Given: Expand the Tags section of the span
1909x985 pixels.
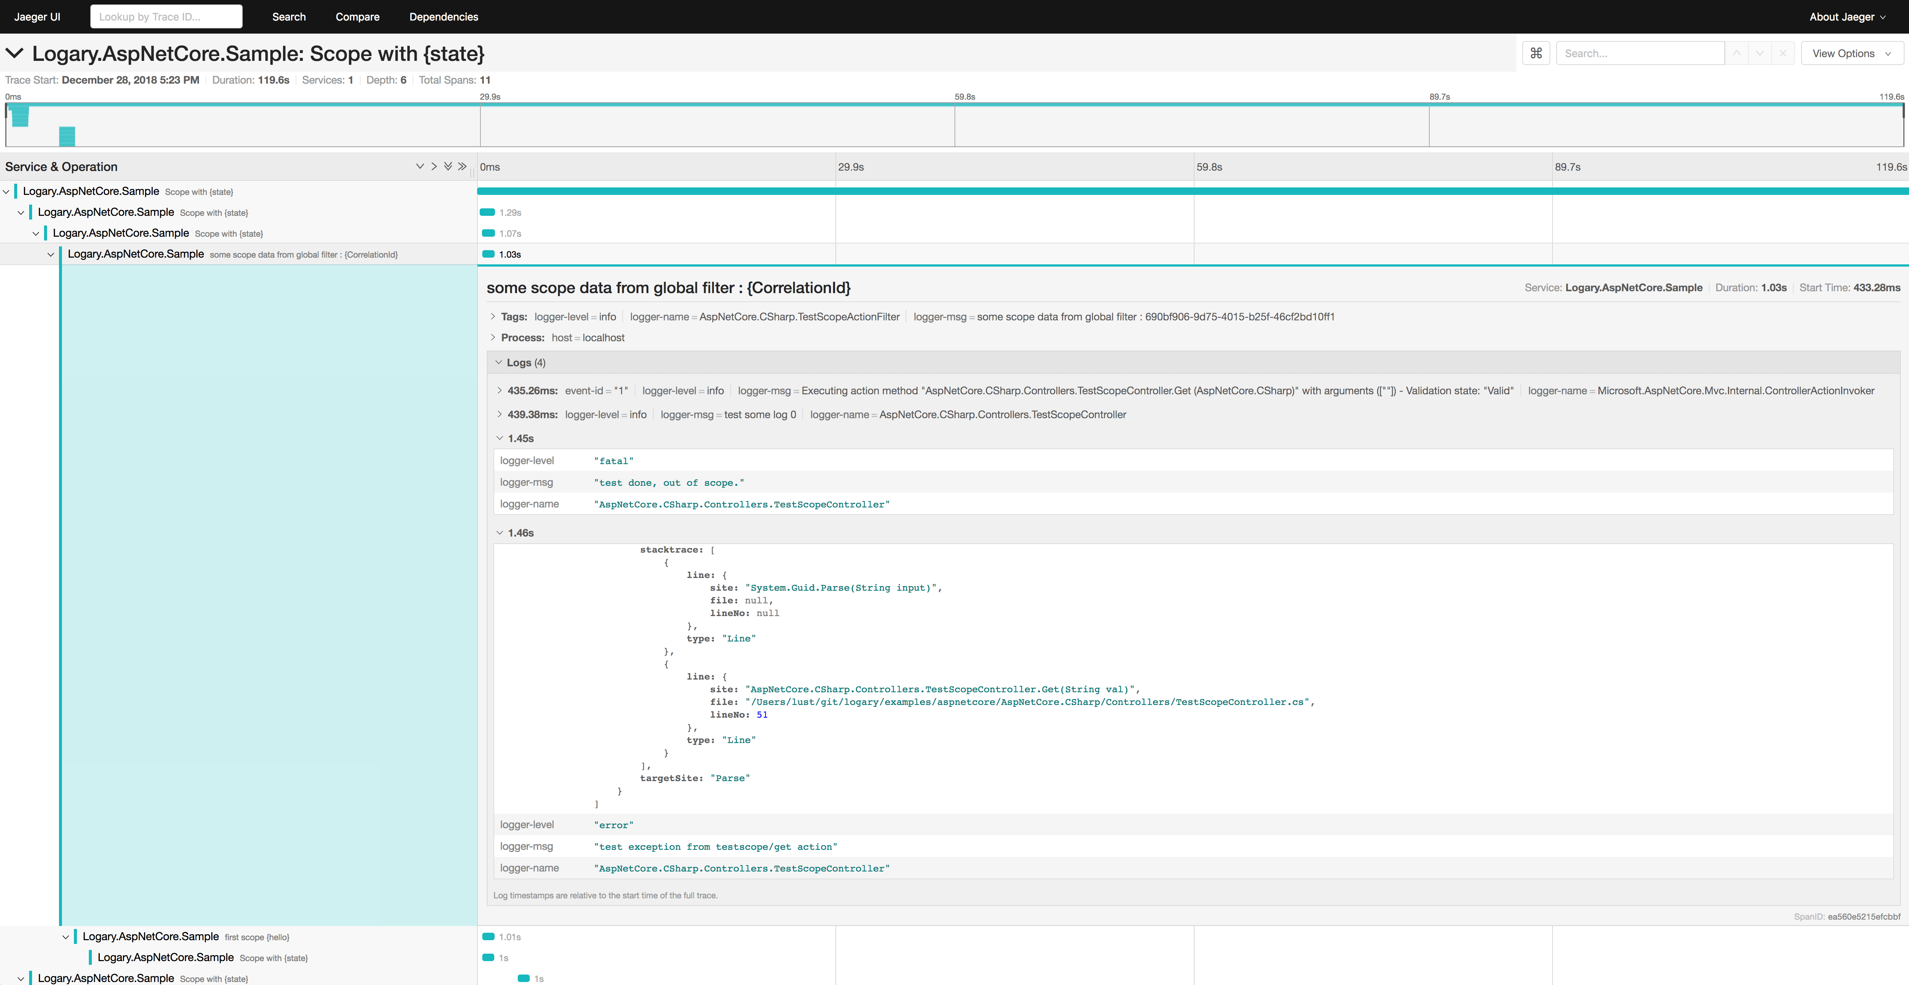Looking at the screenshot, I should (x=493, y=317).
